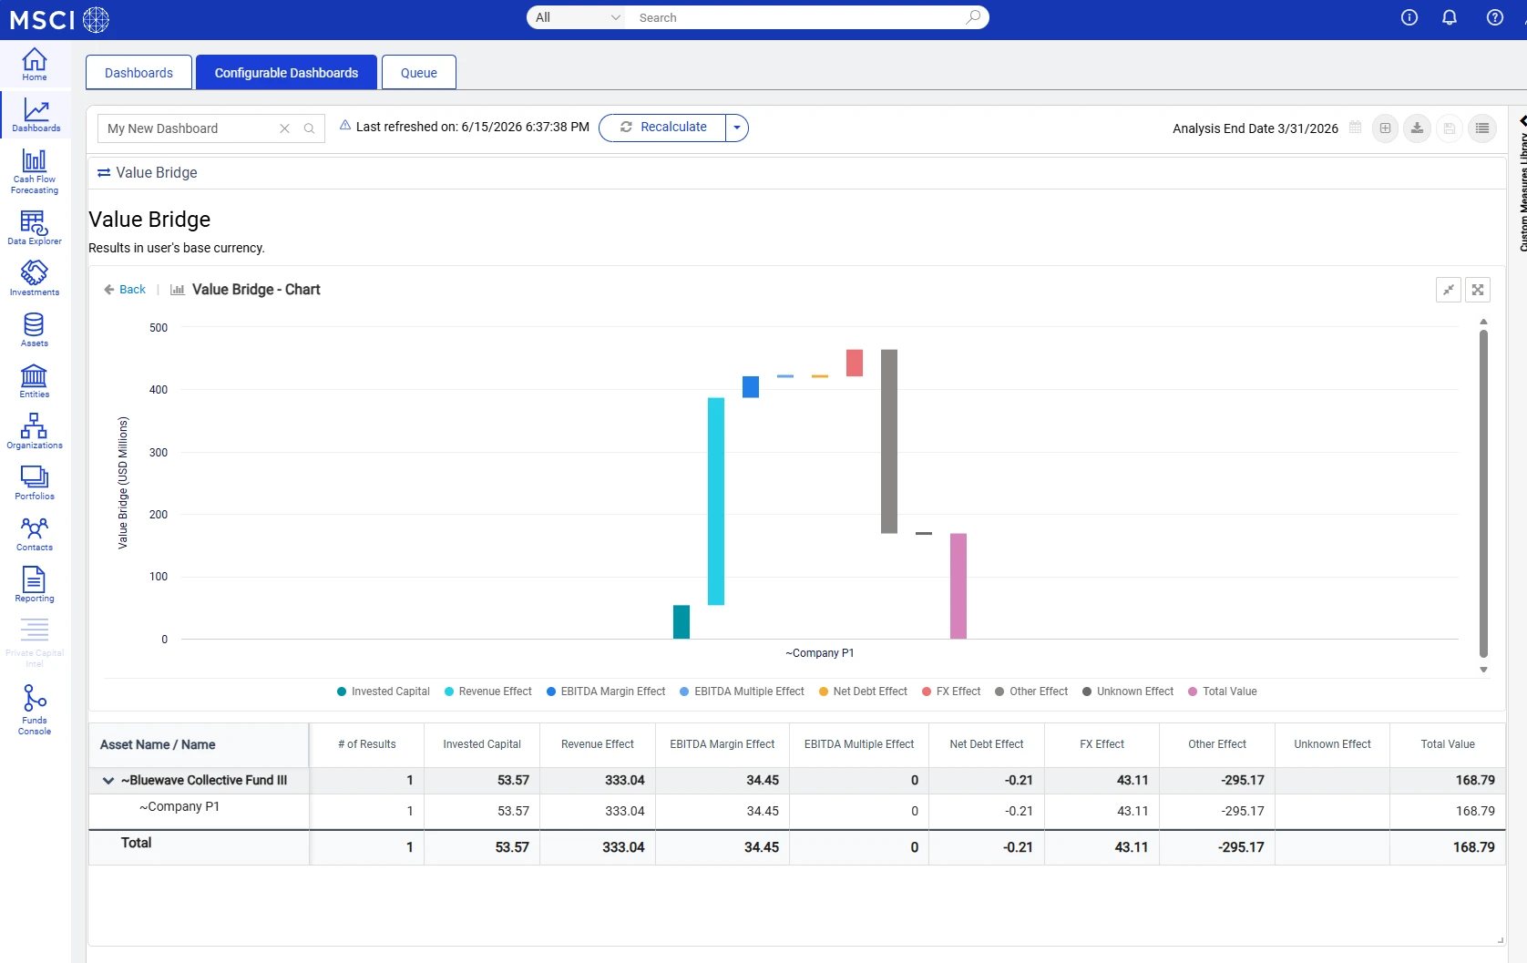Open the Data Explorer sidebar icon

tap(35, 228)
